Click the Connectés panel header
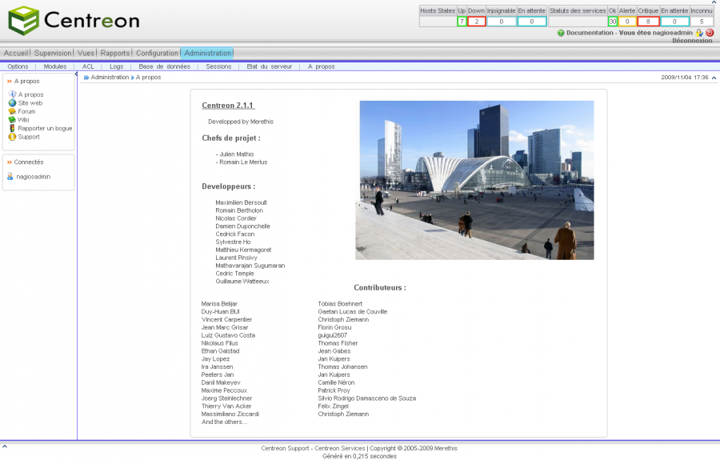Image resolution: width=720 pixels, height=460 pixels. click(29, 162)
